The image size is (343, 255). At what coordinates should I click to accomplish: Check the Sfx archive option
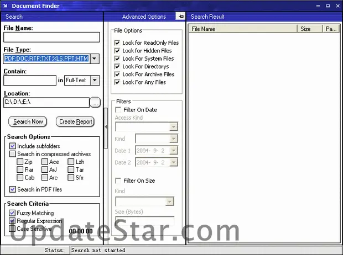71,178
